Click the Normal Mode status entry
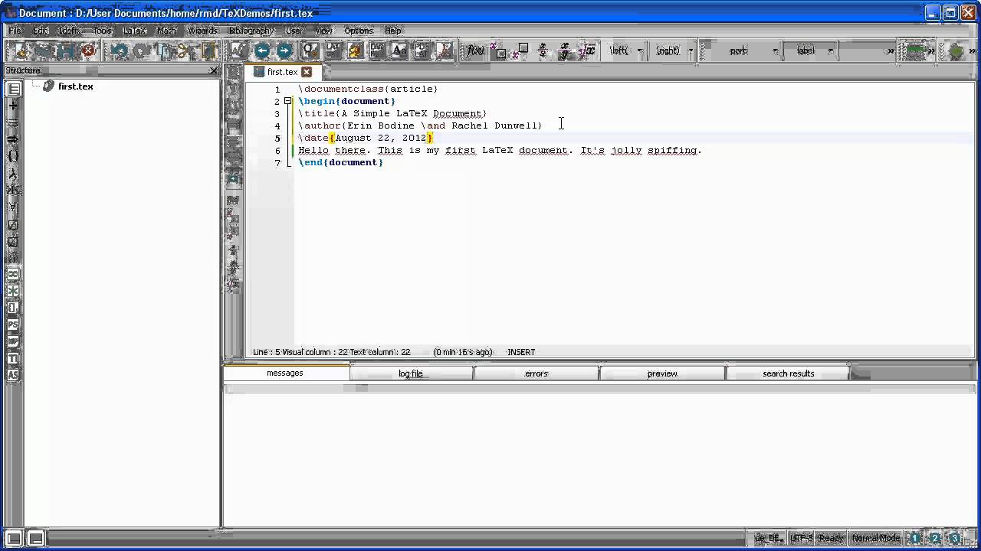This screenshot has height=551, width=981. click(876, 538)
